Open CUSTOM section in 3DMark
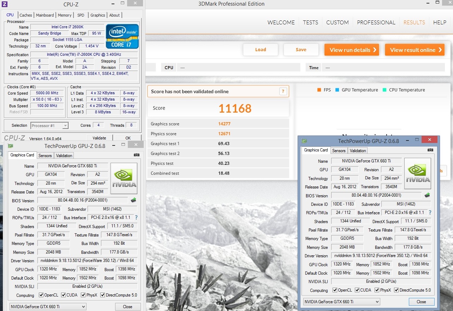 338,22
